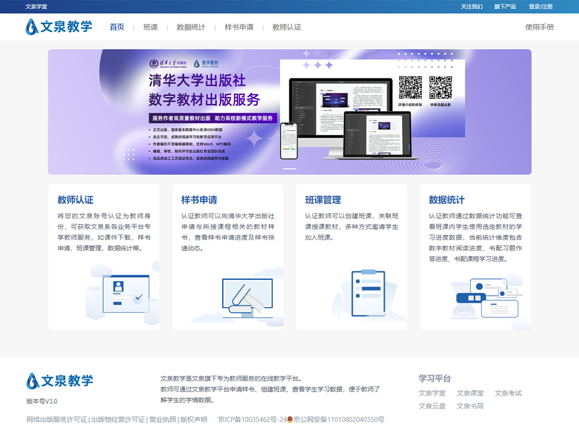The image size is (579, 438).
Task: Click the 样书申请 card heading
Action: (x=199, y=200)
